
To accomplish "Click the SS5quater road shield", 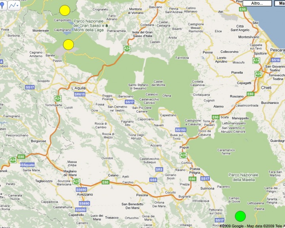I will click(27, 165).
